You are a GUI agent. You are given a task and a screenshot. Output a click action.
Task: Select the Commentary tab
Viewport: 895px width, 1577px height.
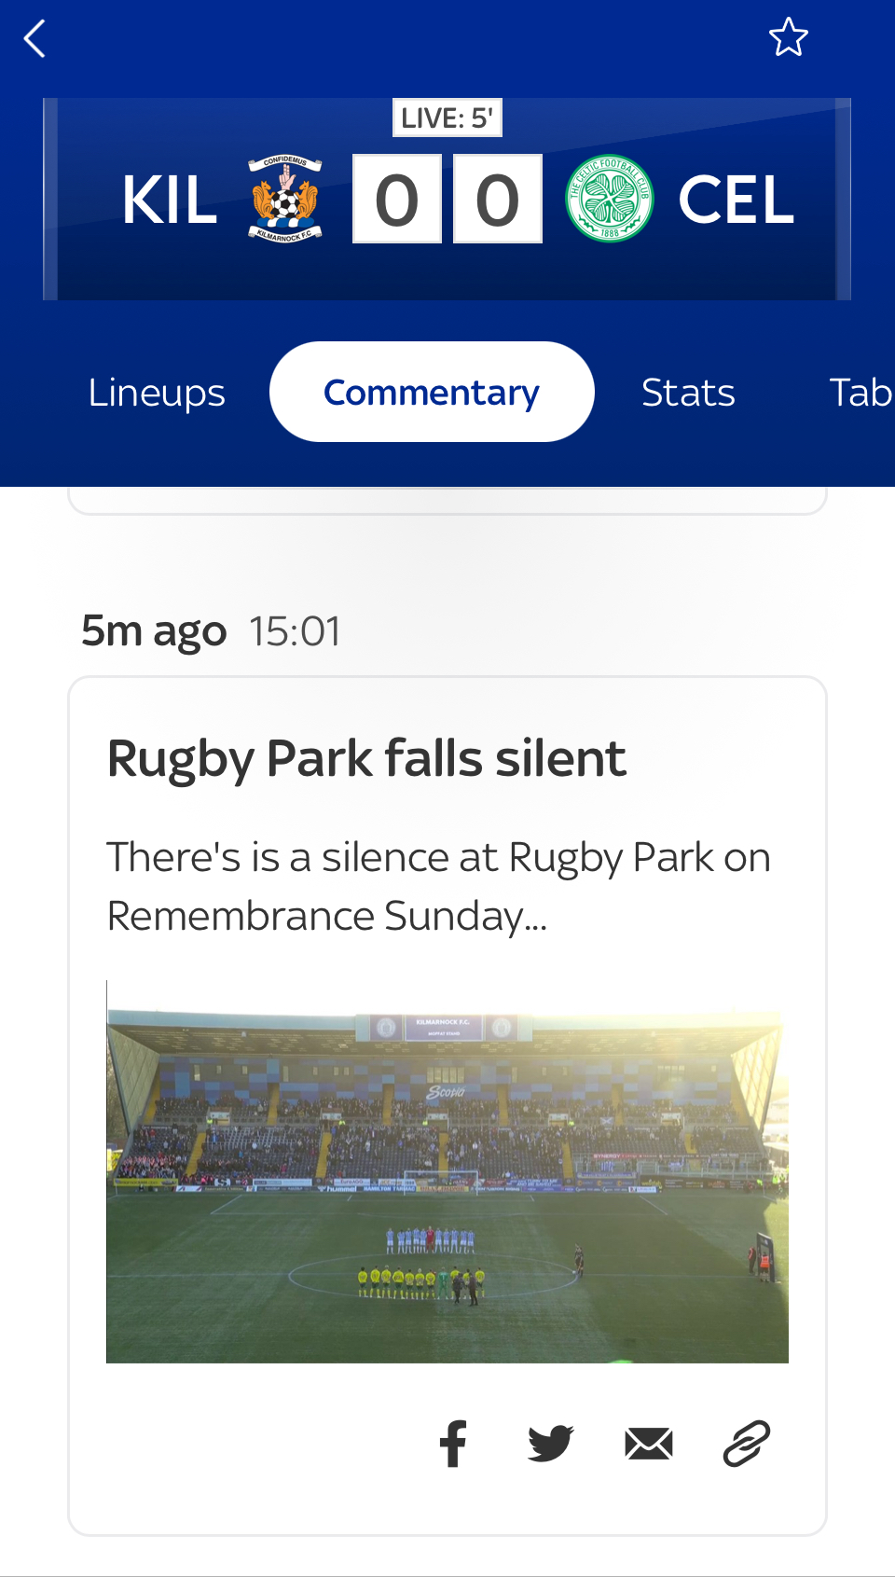(432, 393)
